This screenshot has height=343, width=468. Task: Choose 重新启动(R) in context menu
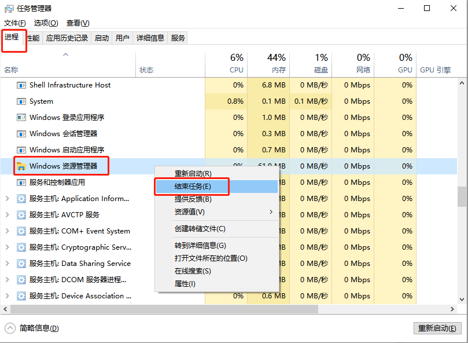217,173
